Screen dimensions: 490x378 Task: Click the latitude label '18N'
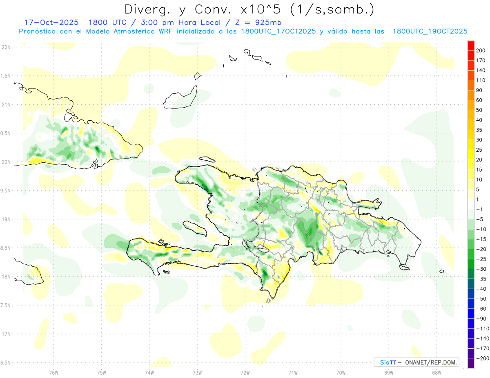point(6,276)
